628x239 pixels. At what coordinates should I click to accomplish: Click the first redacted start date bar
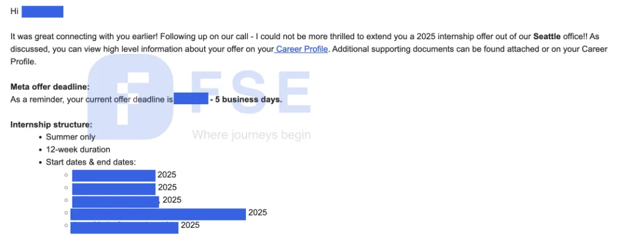113,176
